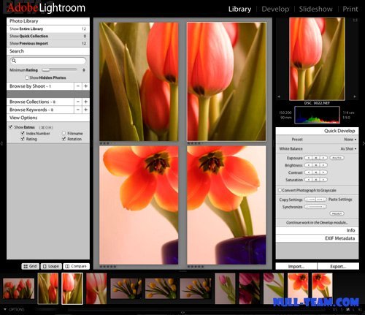Click the Minimum Rating slider
This screenshot has width=365, height=315.
[59, 70]
